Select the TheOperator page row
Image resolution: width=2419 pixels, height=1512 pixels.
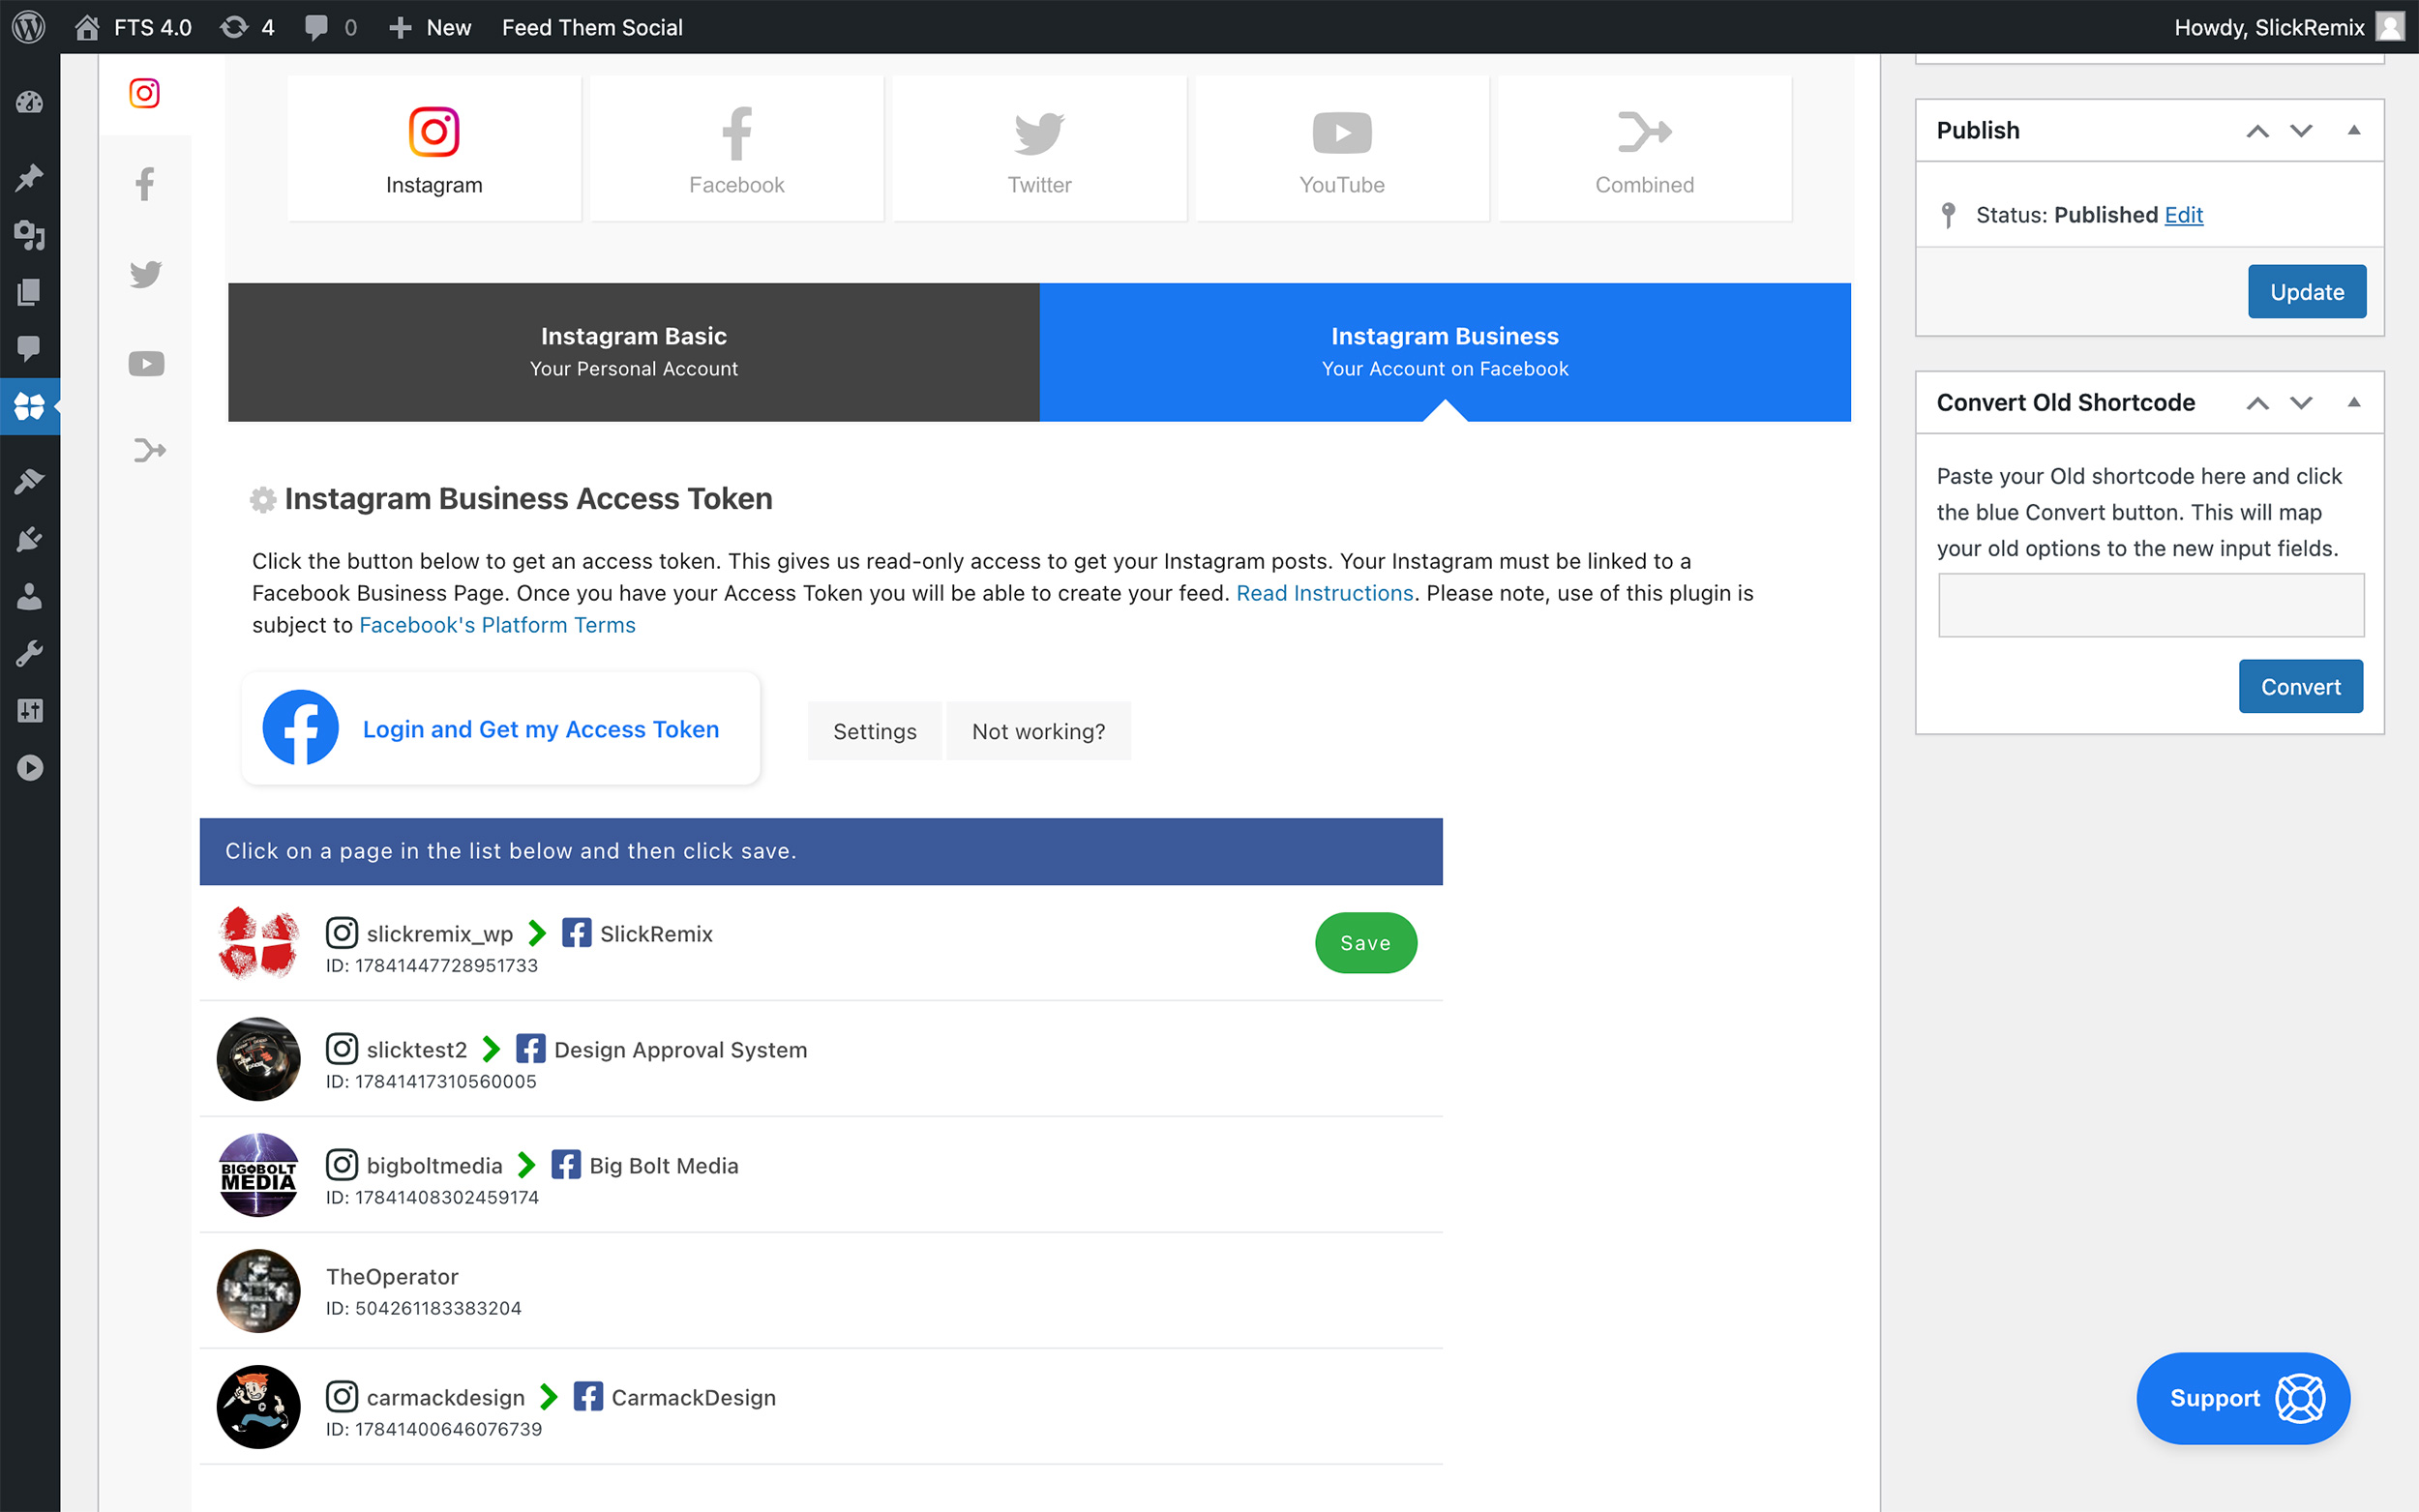tap(820, 1291)
